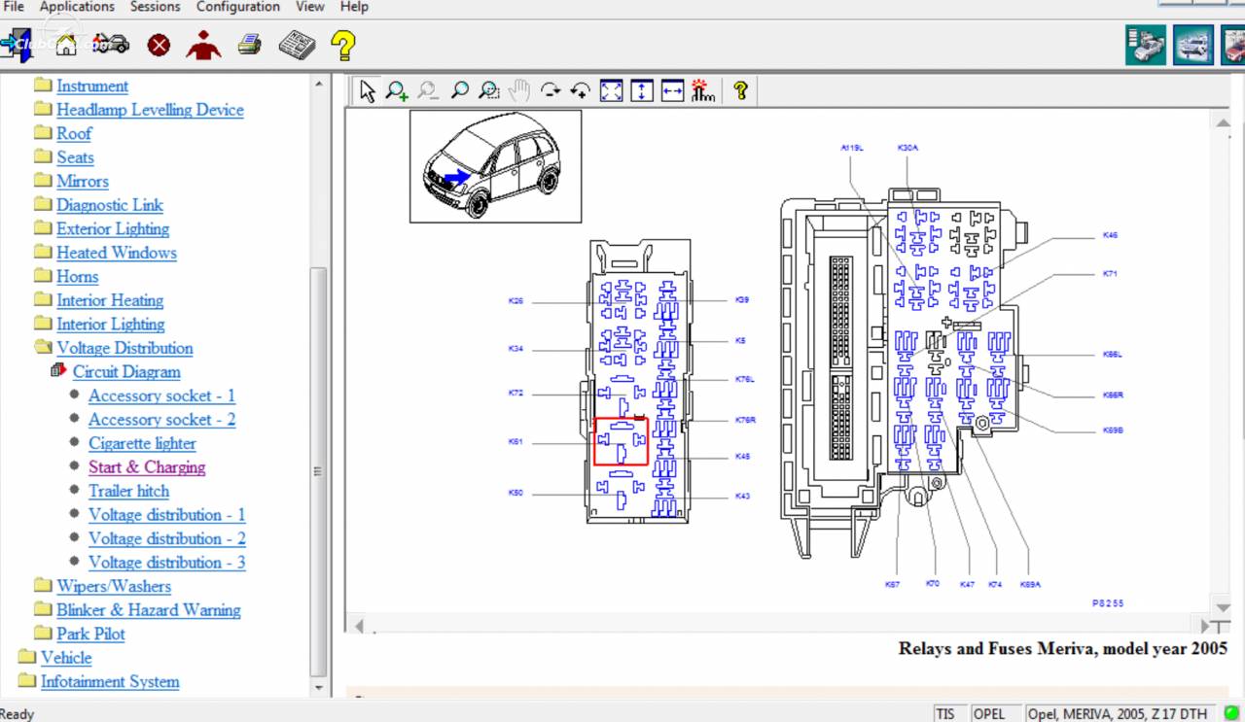Open Voltage distribution - 3 diagram
Viewport: 1245px width, 722px height.
tap(167, 563)
